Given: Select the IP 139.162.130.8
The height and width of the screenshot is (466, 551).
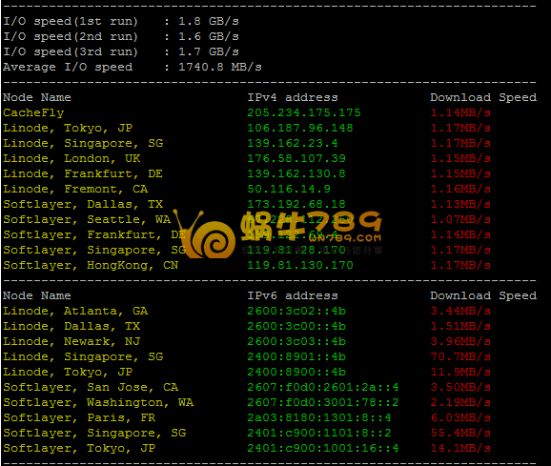Looking at the screenshot, I should coord(296,173).
